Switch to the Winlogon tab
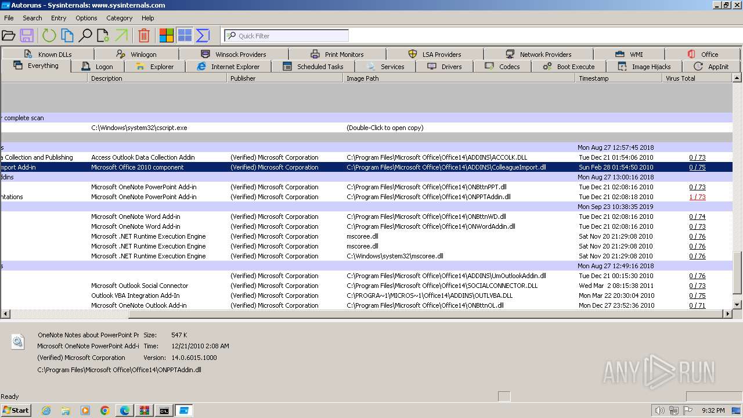 (x=136, y=54)
